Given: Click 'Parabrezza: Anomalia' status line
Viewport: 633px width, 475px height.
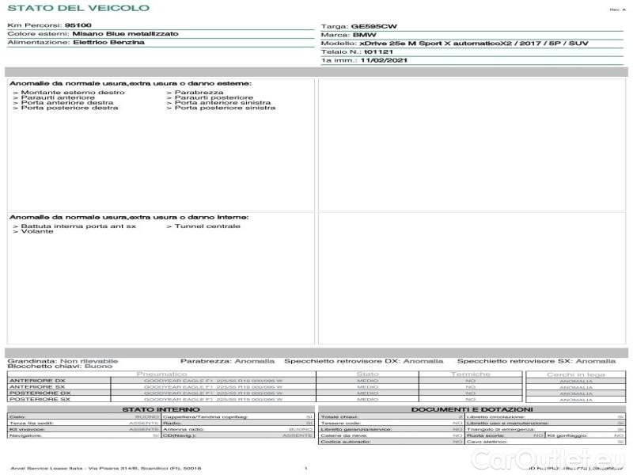Looking at the screenshot, I should 227,361.
